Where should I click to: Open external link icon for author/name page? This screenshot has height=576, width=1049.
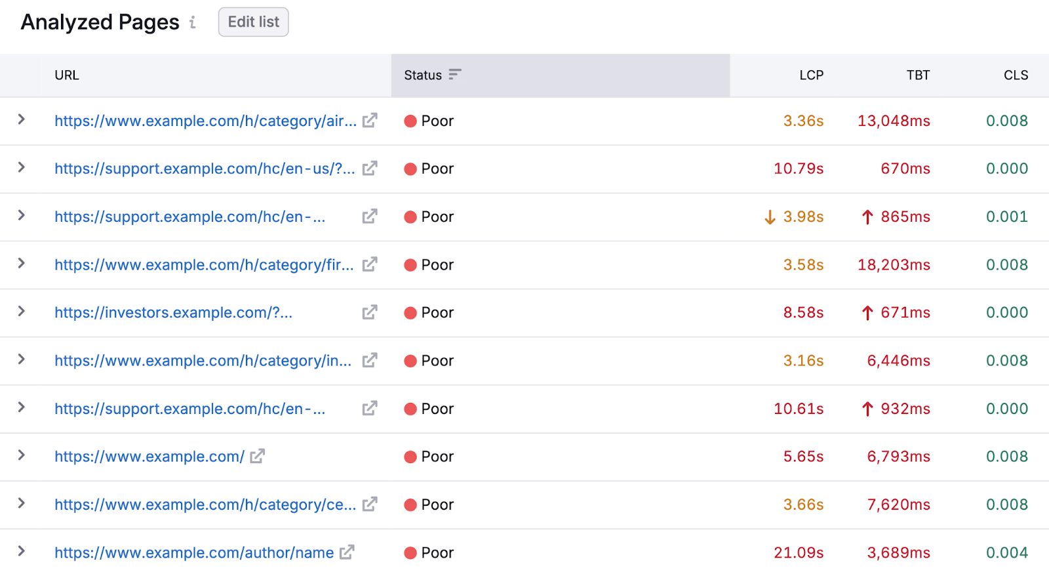[x=347, y=552]
